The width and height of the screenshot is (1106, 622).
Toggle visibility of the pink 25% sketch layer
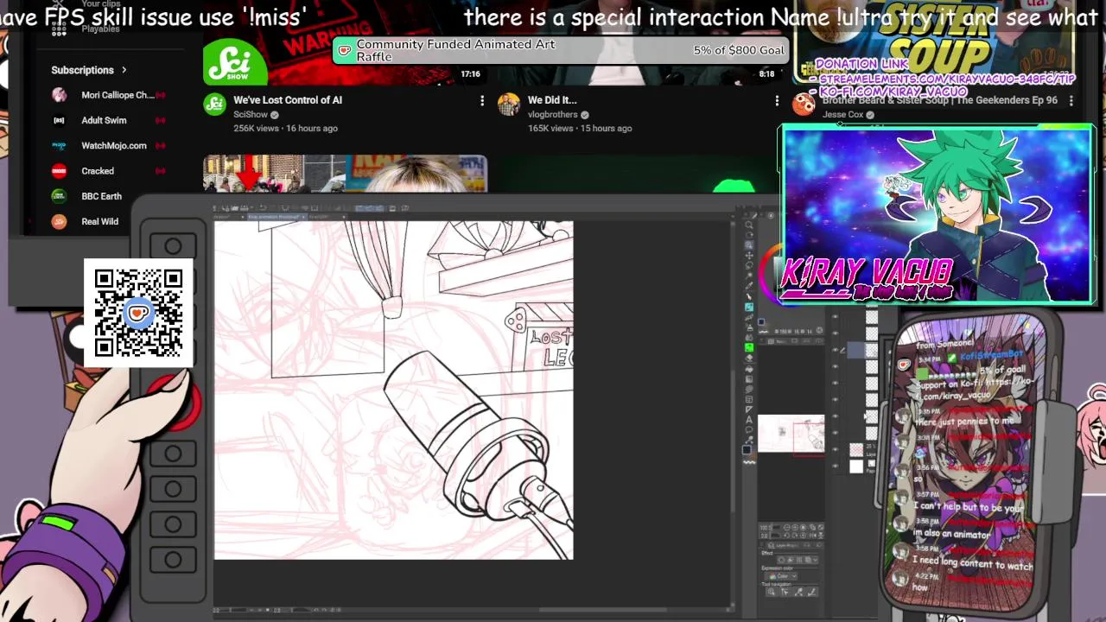coord(835,449)
